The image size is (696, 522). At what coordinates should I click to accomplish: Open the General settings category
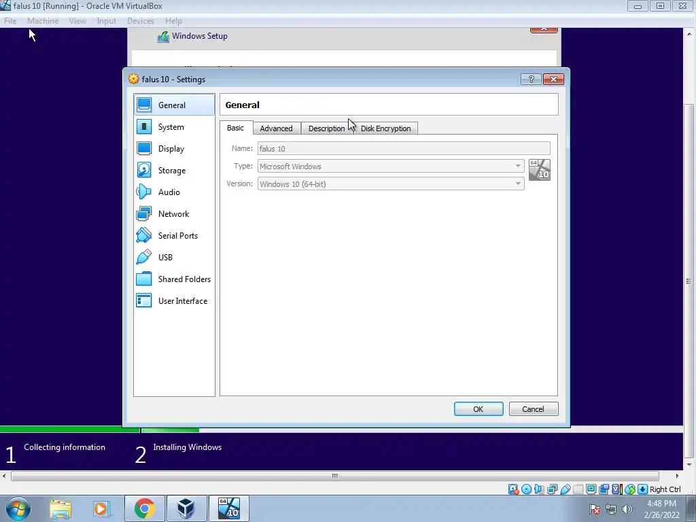[x=174, y=105]
